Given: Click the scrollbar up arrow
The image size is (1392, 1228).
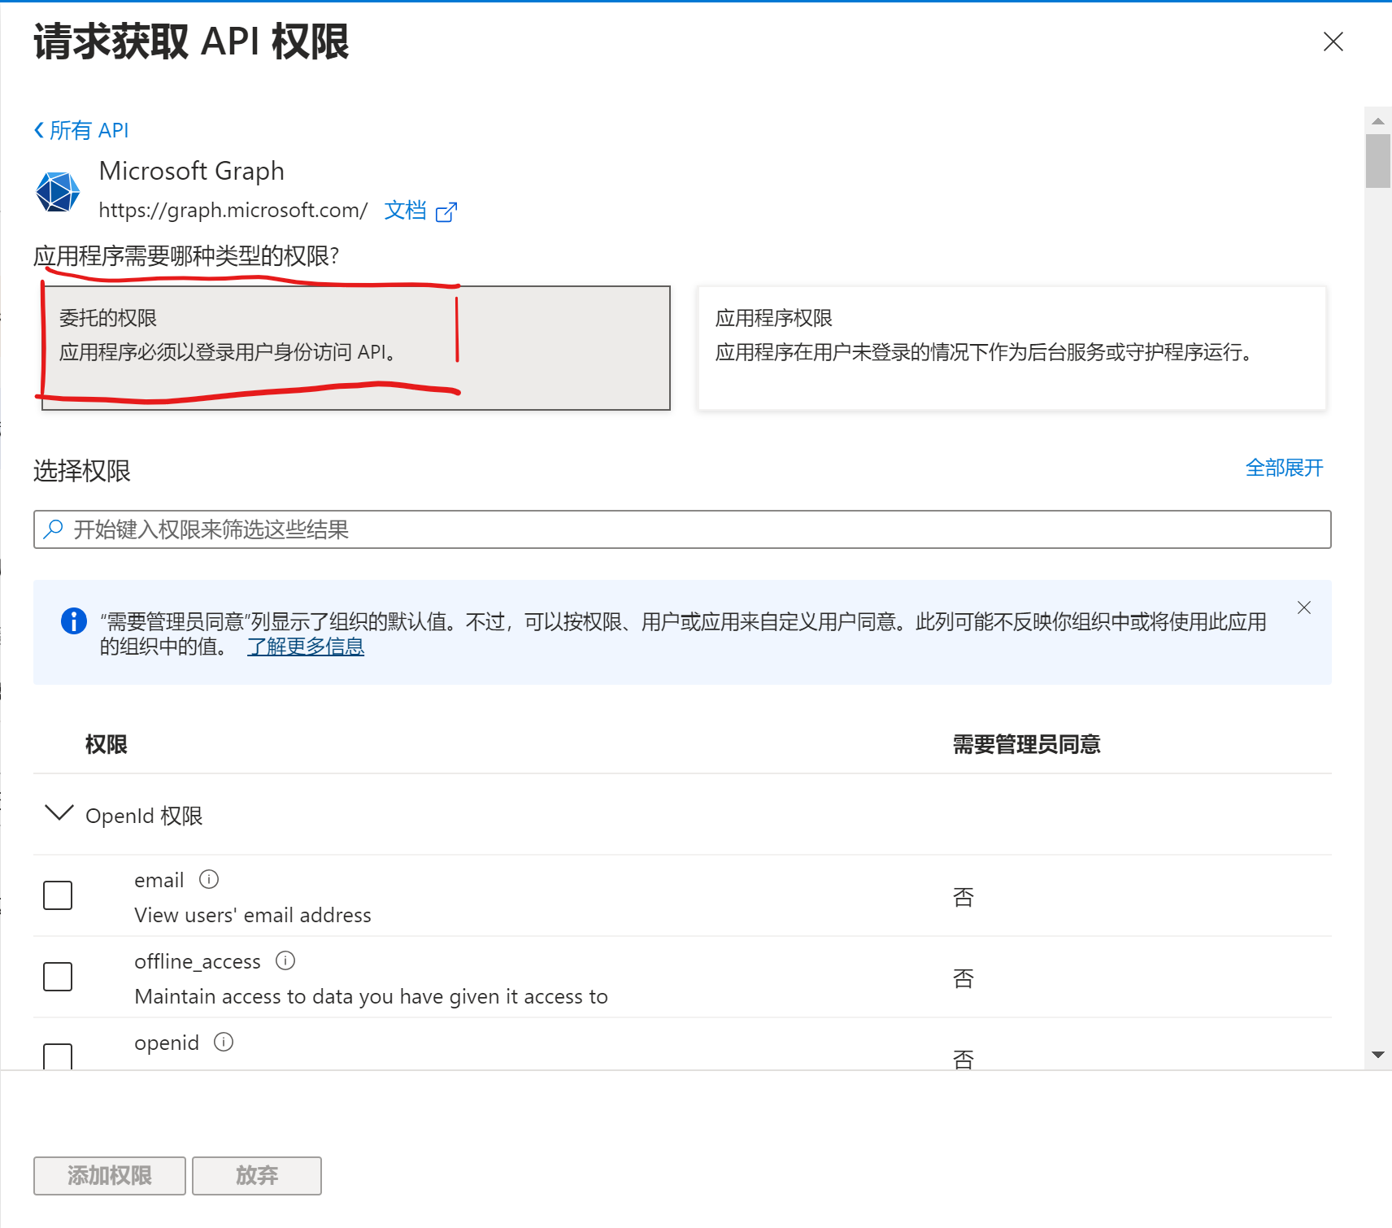Looking at the screenshot, I should (1377, 120).
